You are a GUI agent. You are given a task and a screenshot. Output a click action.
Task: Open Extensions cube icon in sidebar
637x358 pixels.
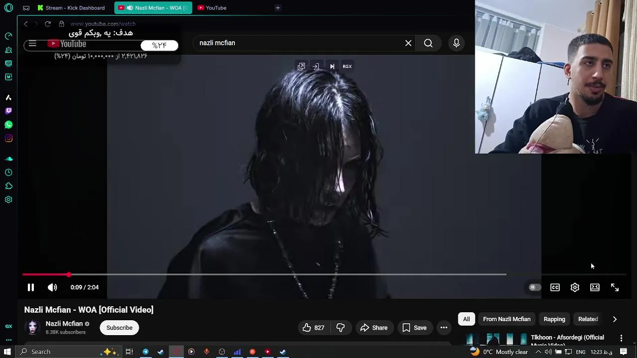[8, 186]
